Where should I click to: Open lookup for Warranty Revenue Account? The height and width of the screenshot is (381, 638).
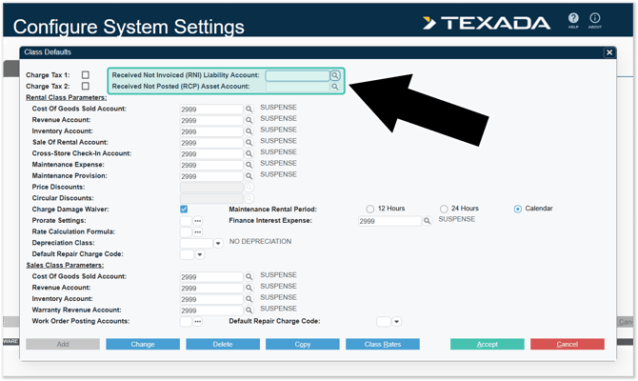coord(249,311)
